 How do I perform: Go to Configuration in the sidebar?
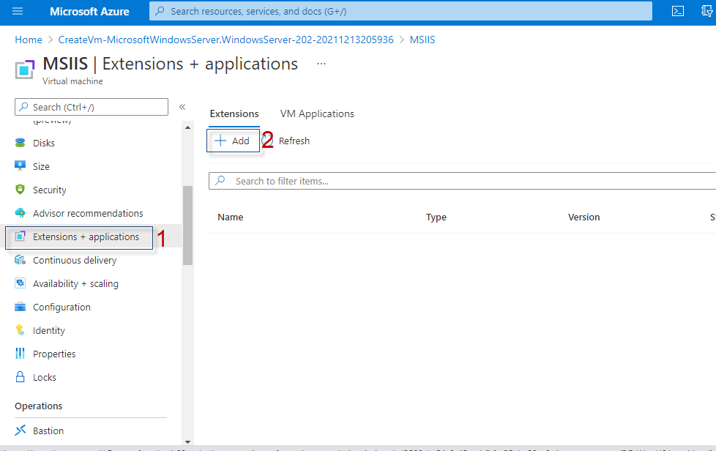61,307
